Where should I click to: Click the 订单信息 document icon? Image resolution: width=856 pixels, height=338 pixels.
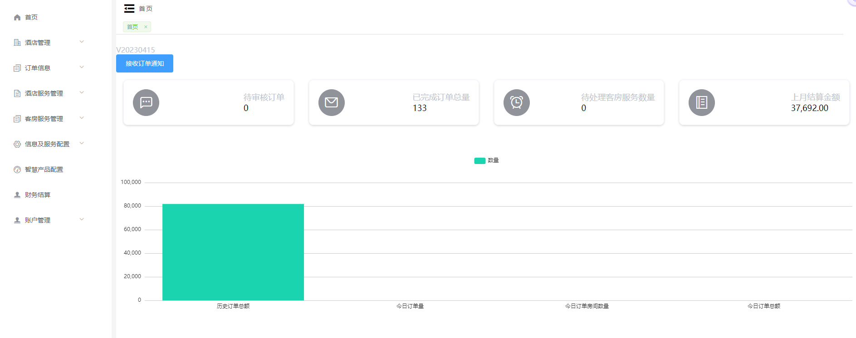(x=17, y=68)
